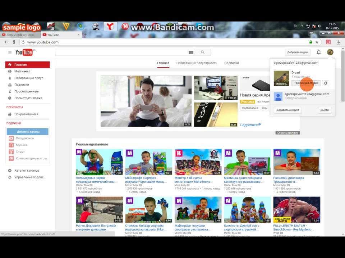
Task: Bookmark page with the star icon
Action: click(317, 42)
